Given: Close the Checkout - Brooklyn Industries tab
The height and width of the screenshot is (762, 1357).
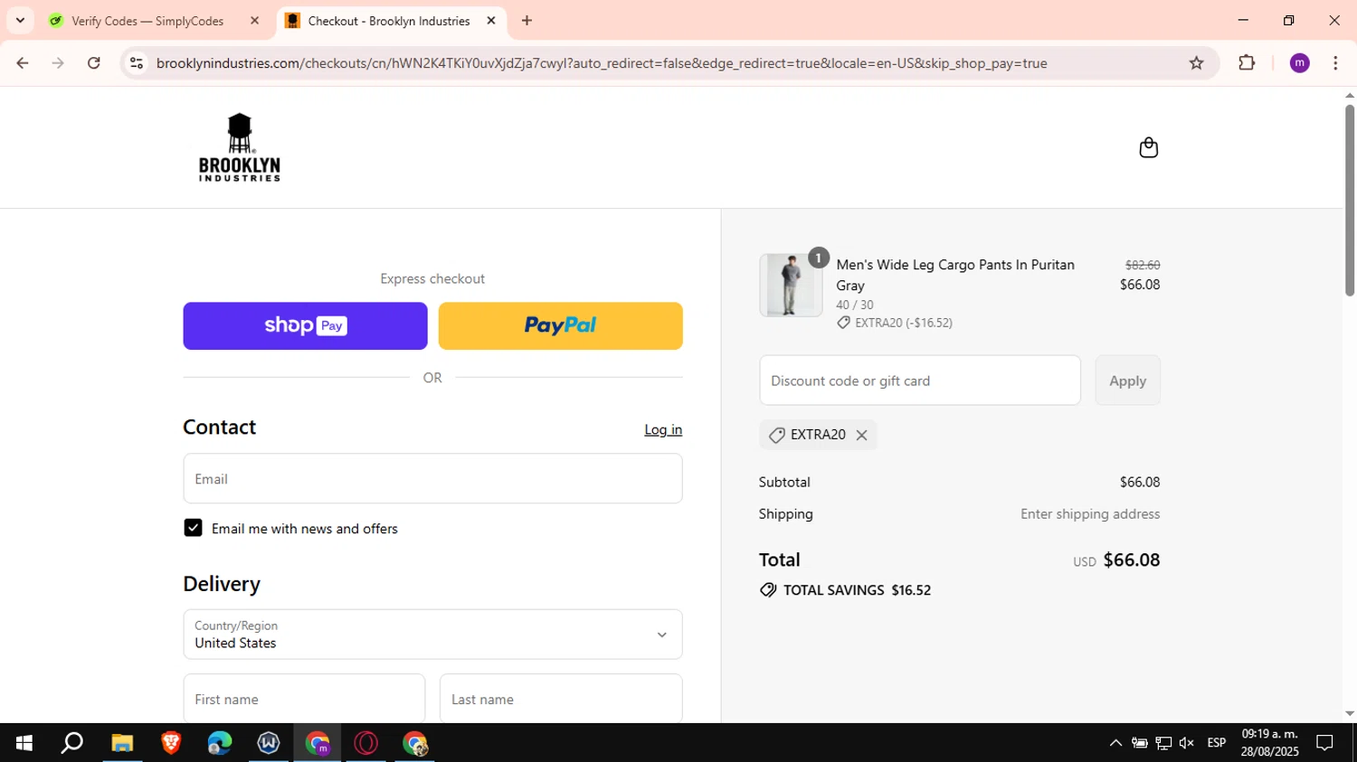Looking at the screenshot, I should pos(491,21).
